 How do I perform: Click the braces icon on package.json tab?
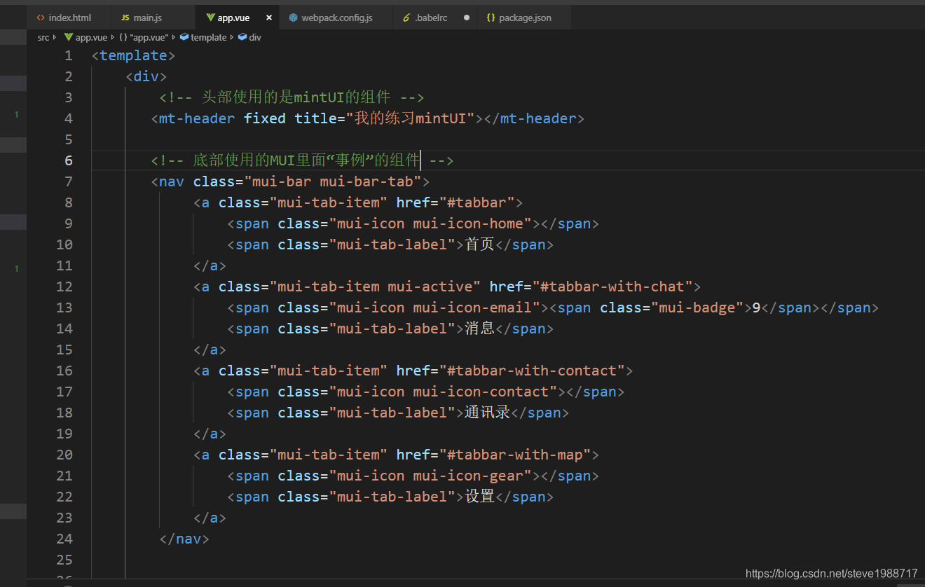click(491, 18)
